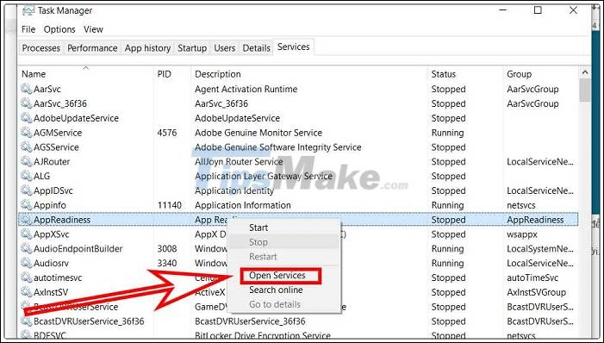
Task: Click the gear icon beside AarSvc
Action: 26,89
